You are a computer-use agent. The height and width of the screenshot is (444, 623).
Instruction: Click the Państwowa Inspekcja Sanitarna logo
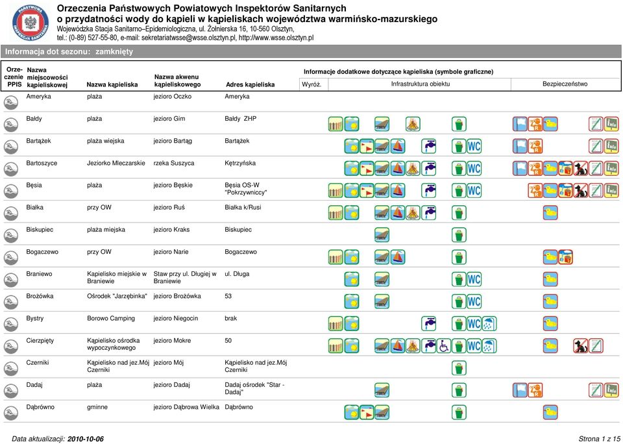coord(31,23)
